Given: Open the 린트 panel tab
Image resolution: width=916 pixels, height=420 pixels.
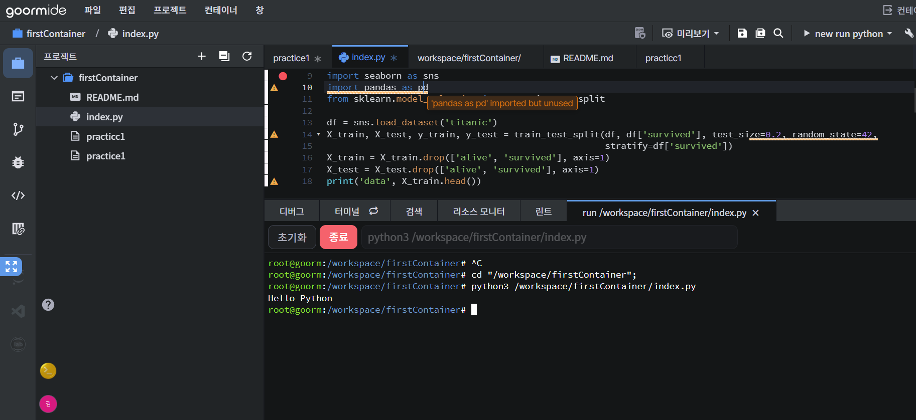Looking at the screenshot, I should click(x=544, y=211).
